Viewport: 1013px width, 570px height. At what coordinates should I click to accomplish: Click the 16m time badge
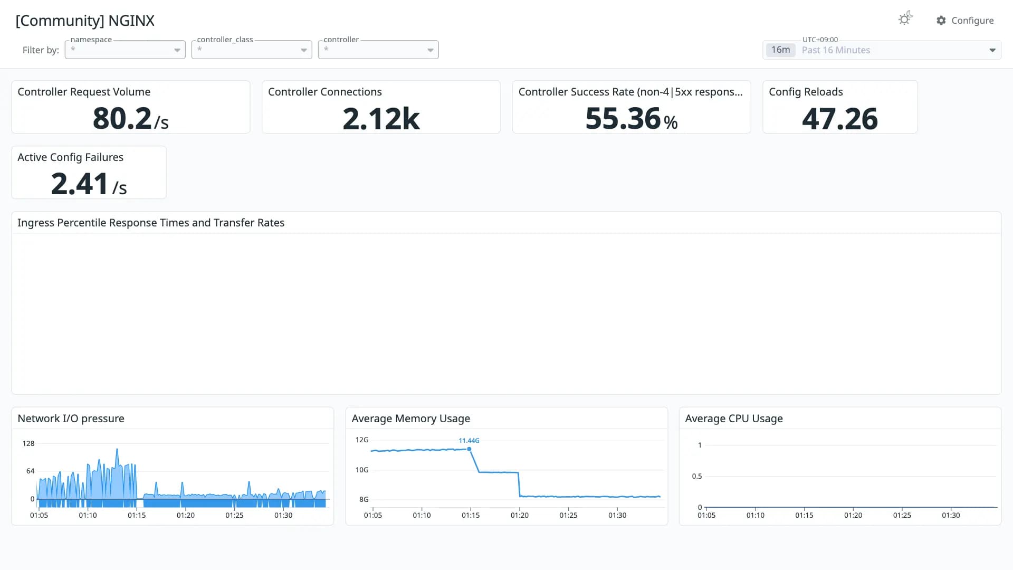pyautogui.click(x=780, y=50)
